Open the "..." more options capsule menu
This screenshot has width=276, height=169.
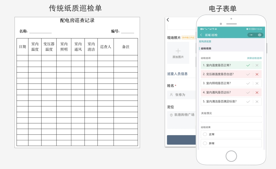(x=251, y=35)
